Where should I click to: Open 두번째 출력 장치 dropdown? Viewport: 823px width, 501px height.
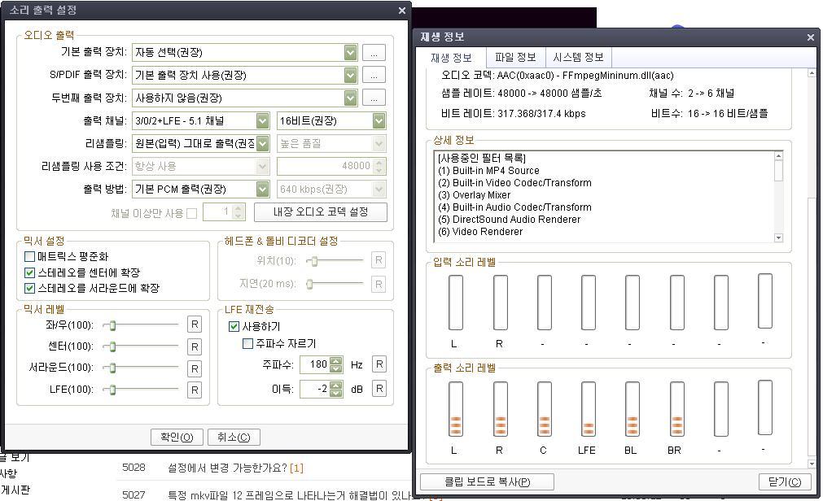coord(351,98)
